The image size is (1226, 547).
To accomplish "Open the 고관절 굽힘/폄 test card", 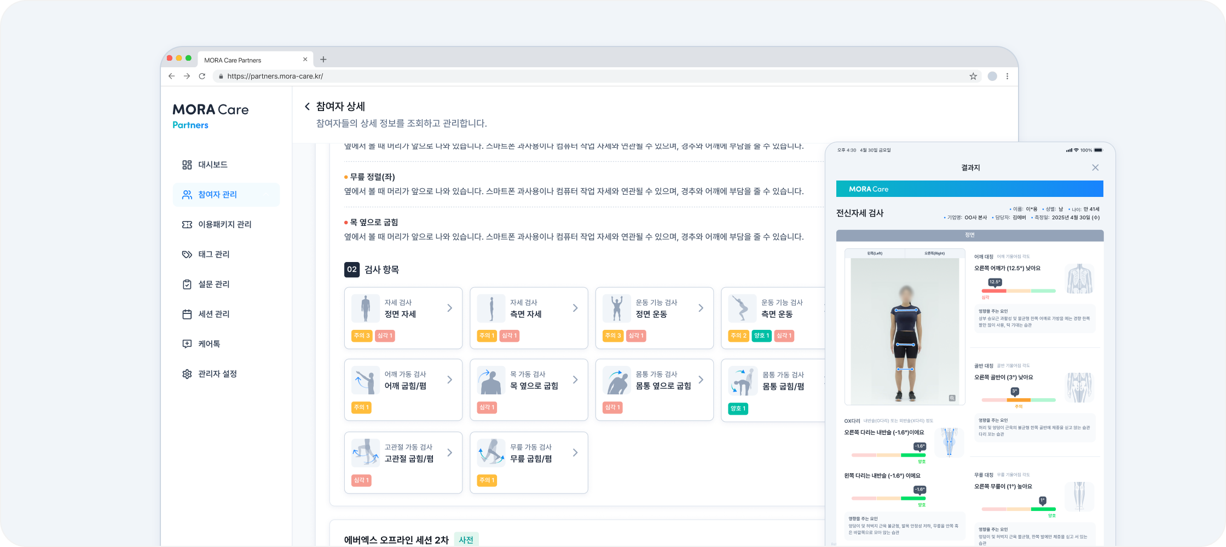I will [x=403, y=463].
